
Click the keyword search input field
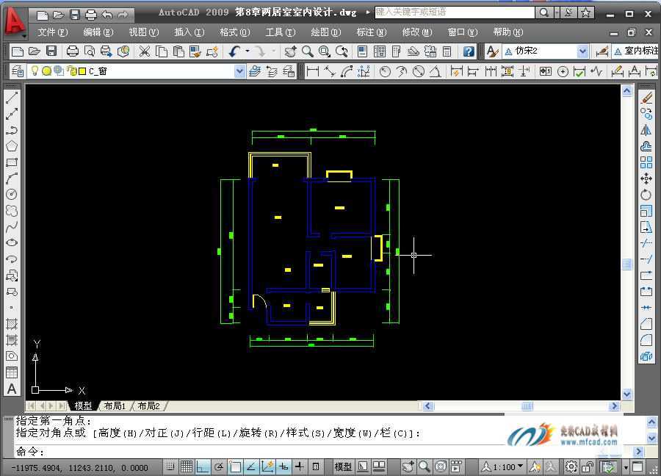[x=455, y=12]
